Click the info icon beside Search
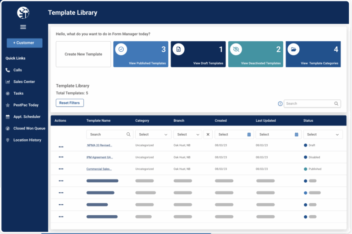This screenshot has width=352, height=234. point(280,103)
